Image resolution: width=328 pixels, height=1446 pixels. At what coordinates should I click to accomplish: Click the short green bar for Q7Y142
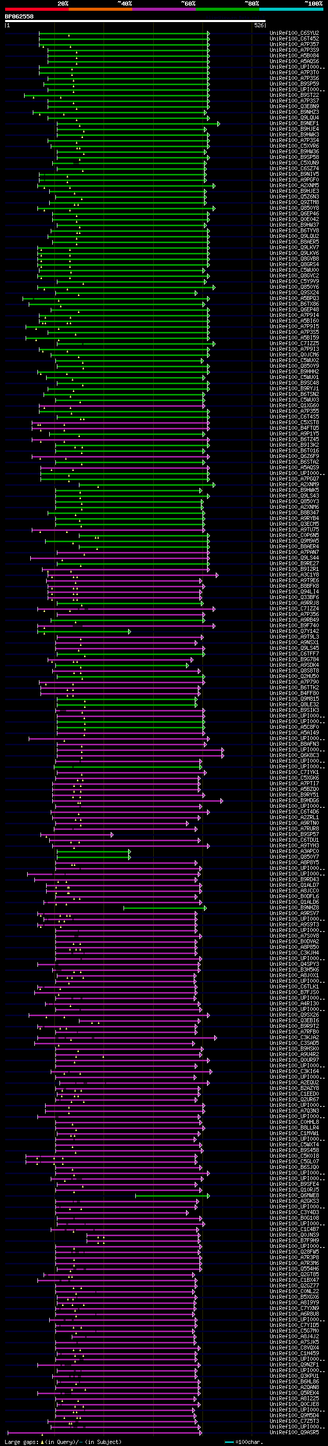[x=84, y=631]
